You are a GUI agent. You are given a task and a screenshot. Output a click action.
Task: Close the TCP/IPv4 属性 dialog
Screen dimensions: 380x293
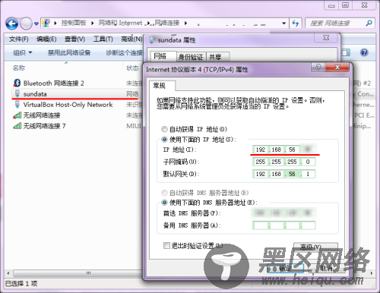point(337,67)
